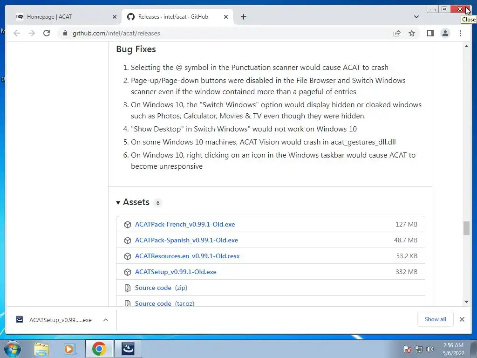This screenshot has width=477, height=358.
Task: Click package icon beside ACATResources.en asset
Action: [128, 256]
